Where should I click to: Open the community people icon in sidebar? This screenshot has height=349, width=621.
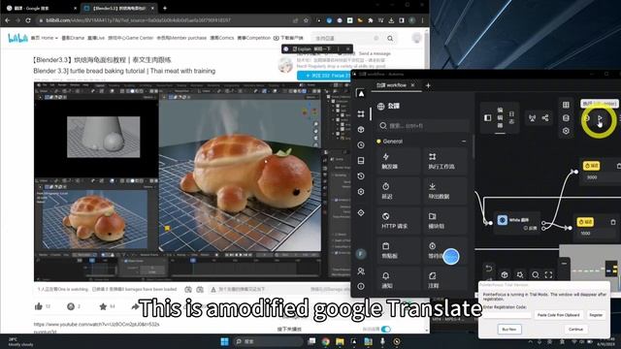coord(361,271)
